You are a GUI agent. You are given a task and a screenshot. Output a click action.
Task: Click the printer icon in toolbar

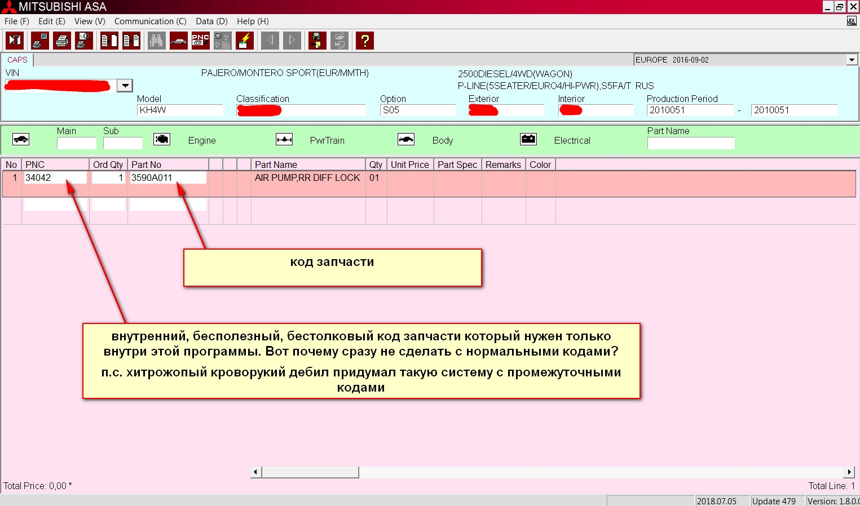(x=62, y=41)
